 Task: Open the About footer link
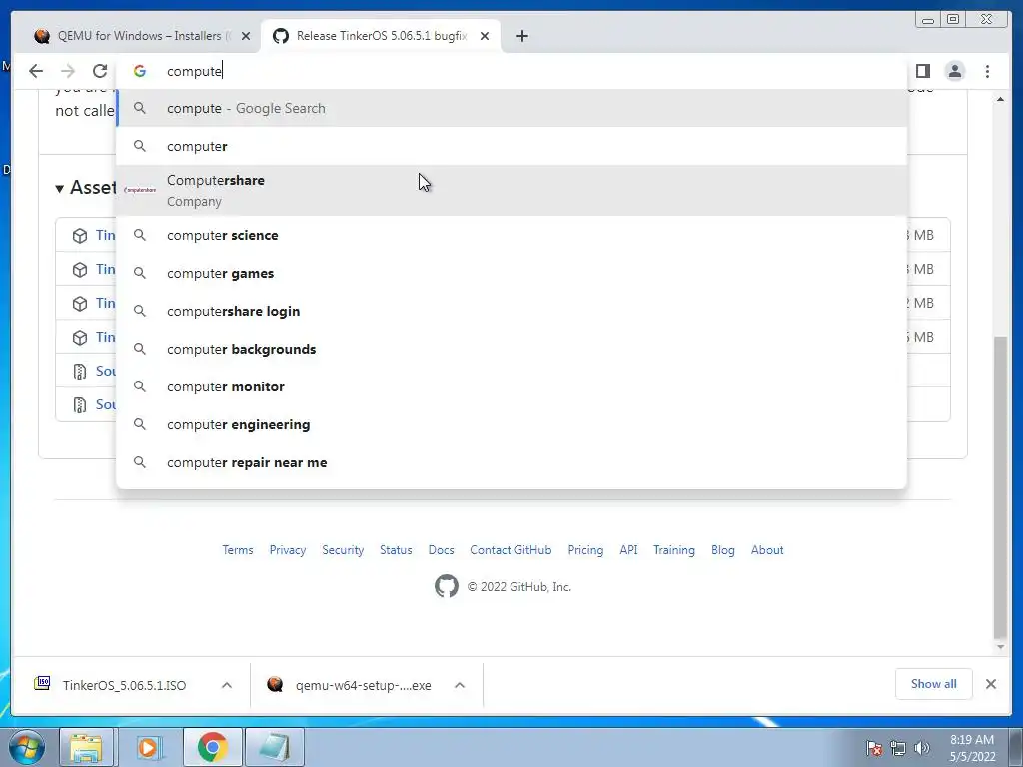(x=767, y=550)
